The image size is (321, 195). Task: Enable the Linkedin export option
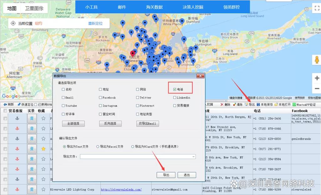(175, 98)
